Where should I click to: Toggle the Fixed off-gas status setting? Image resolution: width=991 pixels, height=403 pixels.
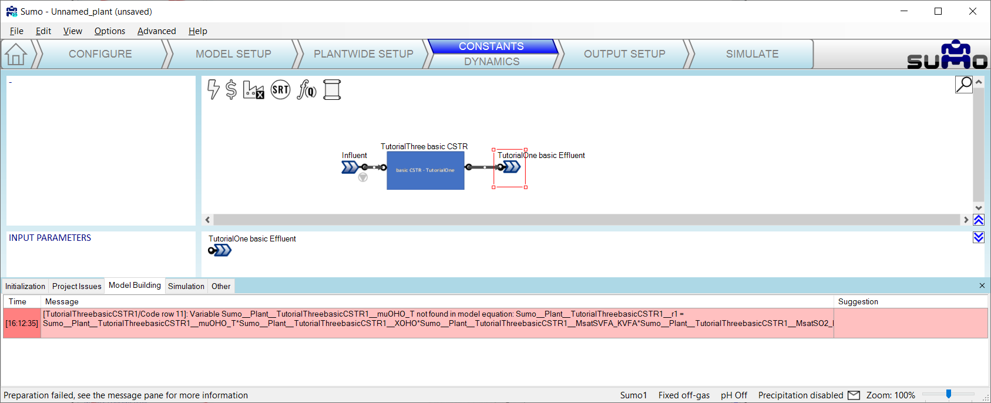(684, 395)
